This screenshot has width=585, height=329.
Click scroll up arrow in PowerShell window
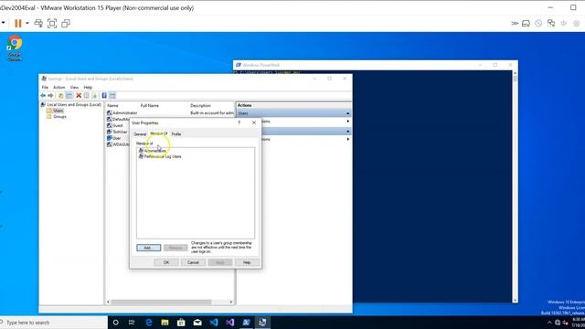coord(516,73)
